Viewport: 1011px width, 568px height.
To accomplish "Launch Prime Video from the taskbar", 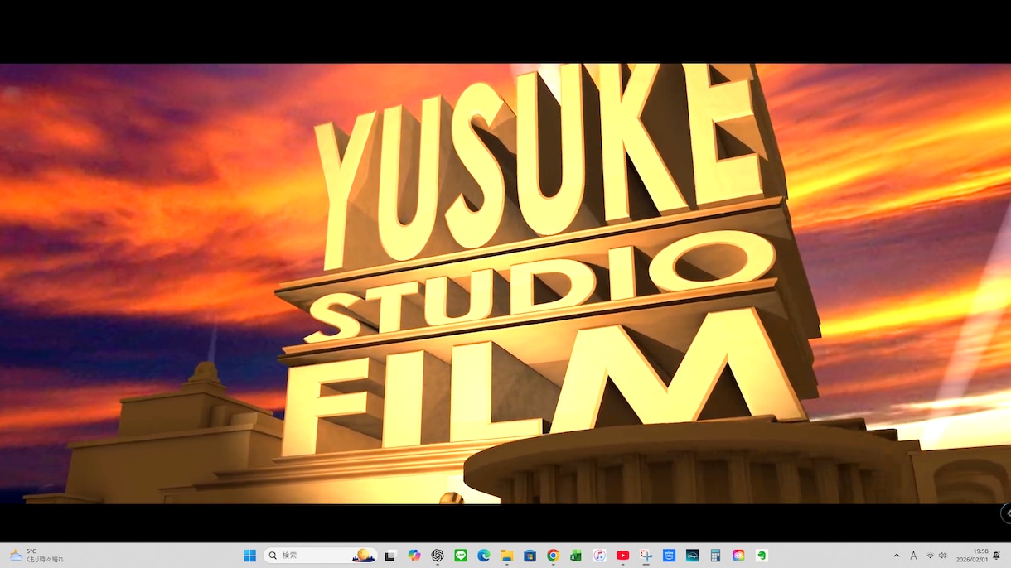I will [669, 556].
